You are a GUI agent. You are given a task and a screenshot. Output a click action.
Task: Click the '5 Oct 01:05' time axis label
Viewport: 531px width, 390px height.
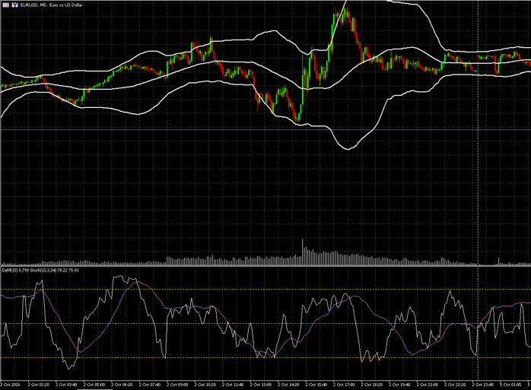[512, 385]
